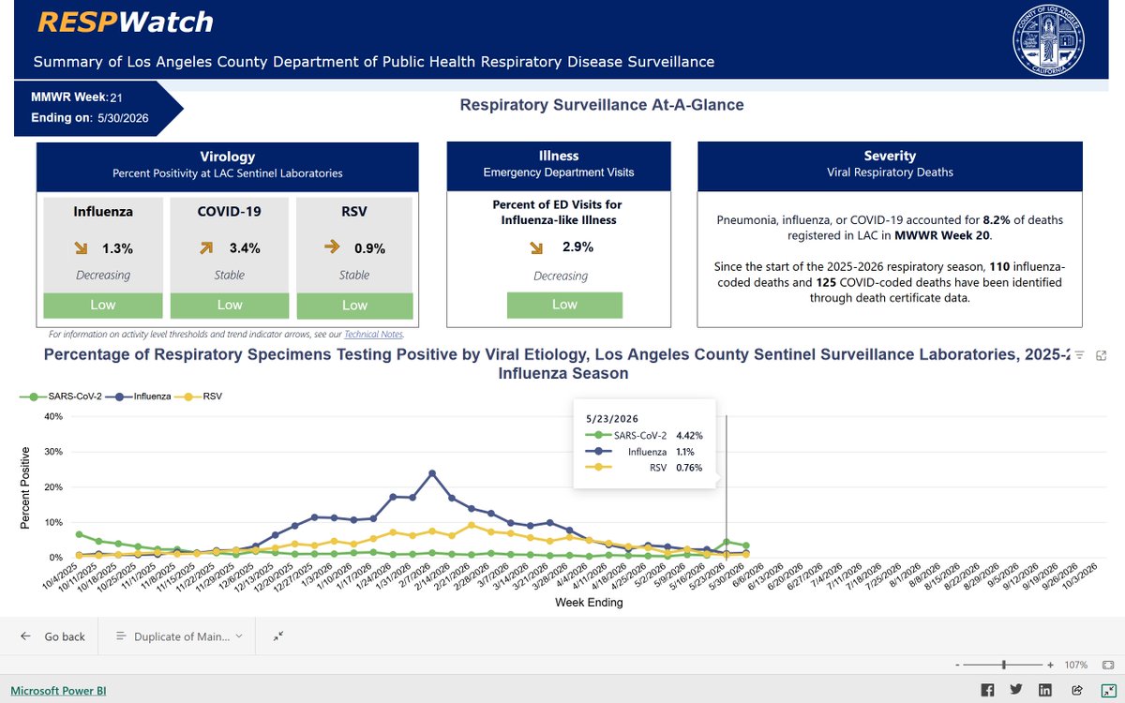1125x703 pixels.
Task: Click the Low badge under Influenza
Action: coord(103,305)
